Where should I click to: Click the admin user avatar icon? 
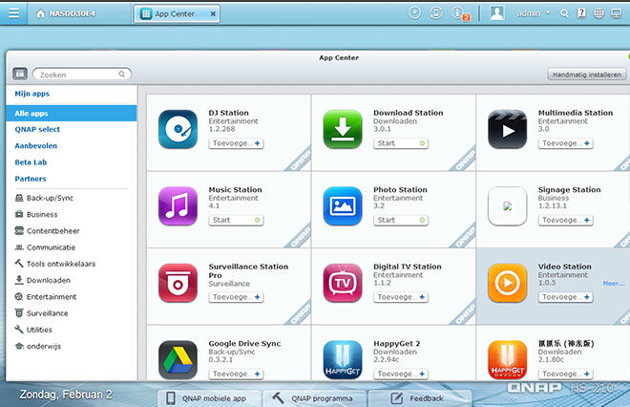[x=496, y=13]
